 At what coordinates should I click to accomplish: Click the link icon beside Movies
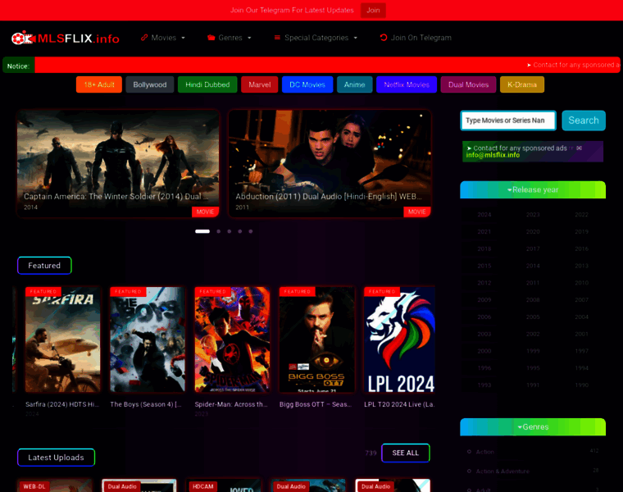pyautogui.click(x=144, y=38)
